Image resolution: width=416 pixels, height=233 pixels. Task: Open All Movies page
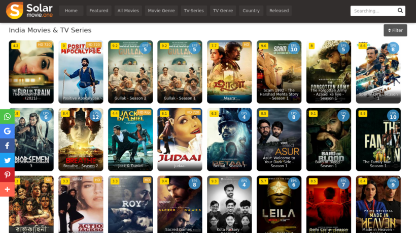point(128,11)
